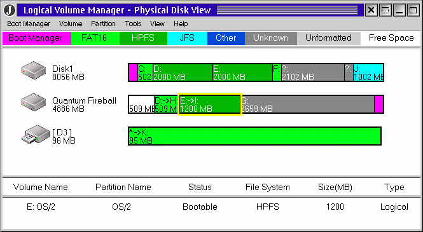Select the E: OS/2 volume row
Viewport: 423px width, 232px height.
211,207
